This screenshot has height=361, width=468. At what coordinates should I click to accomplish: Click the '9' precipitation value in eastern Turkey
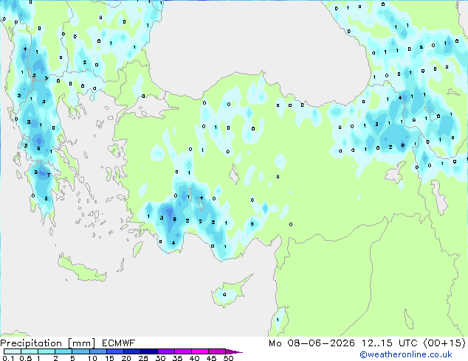pyautogui.click(x=403, y=146)
